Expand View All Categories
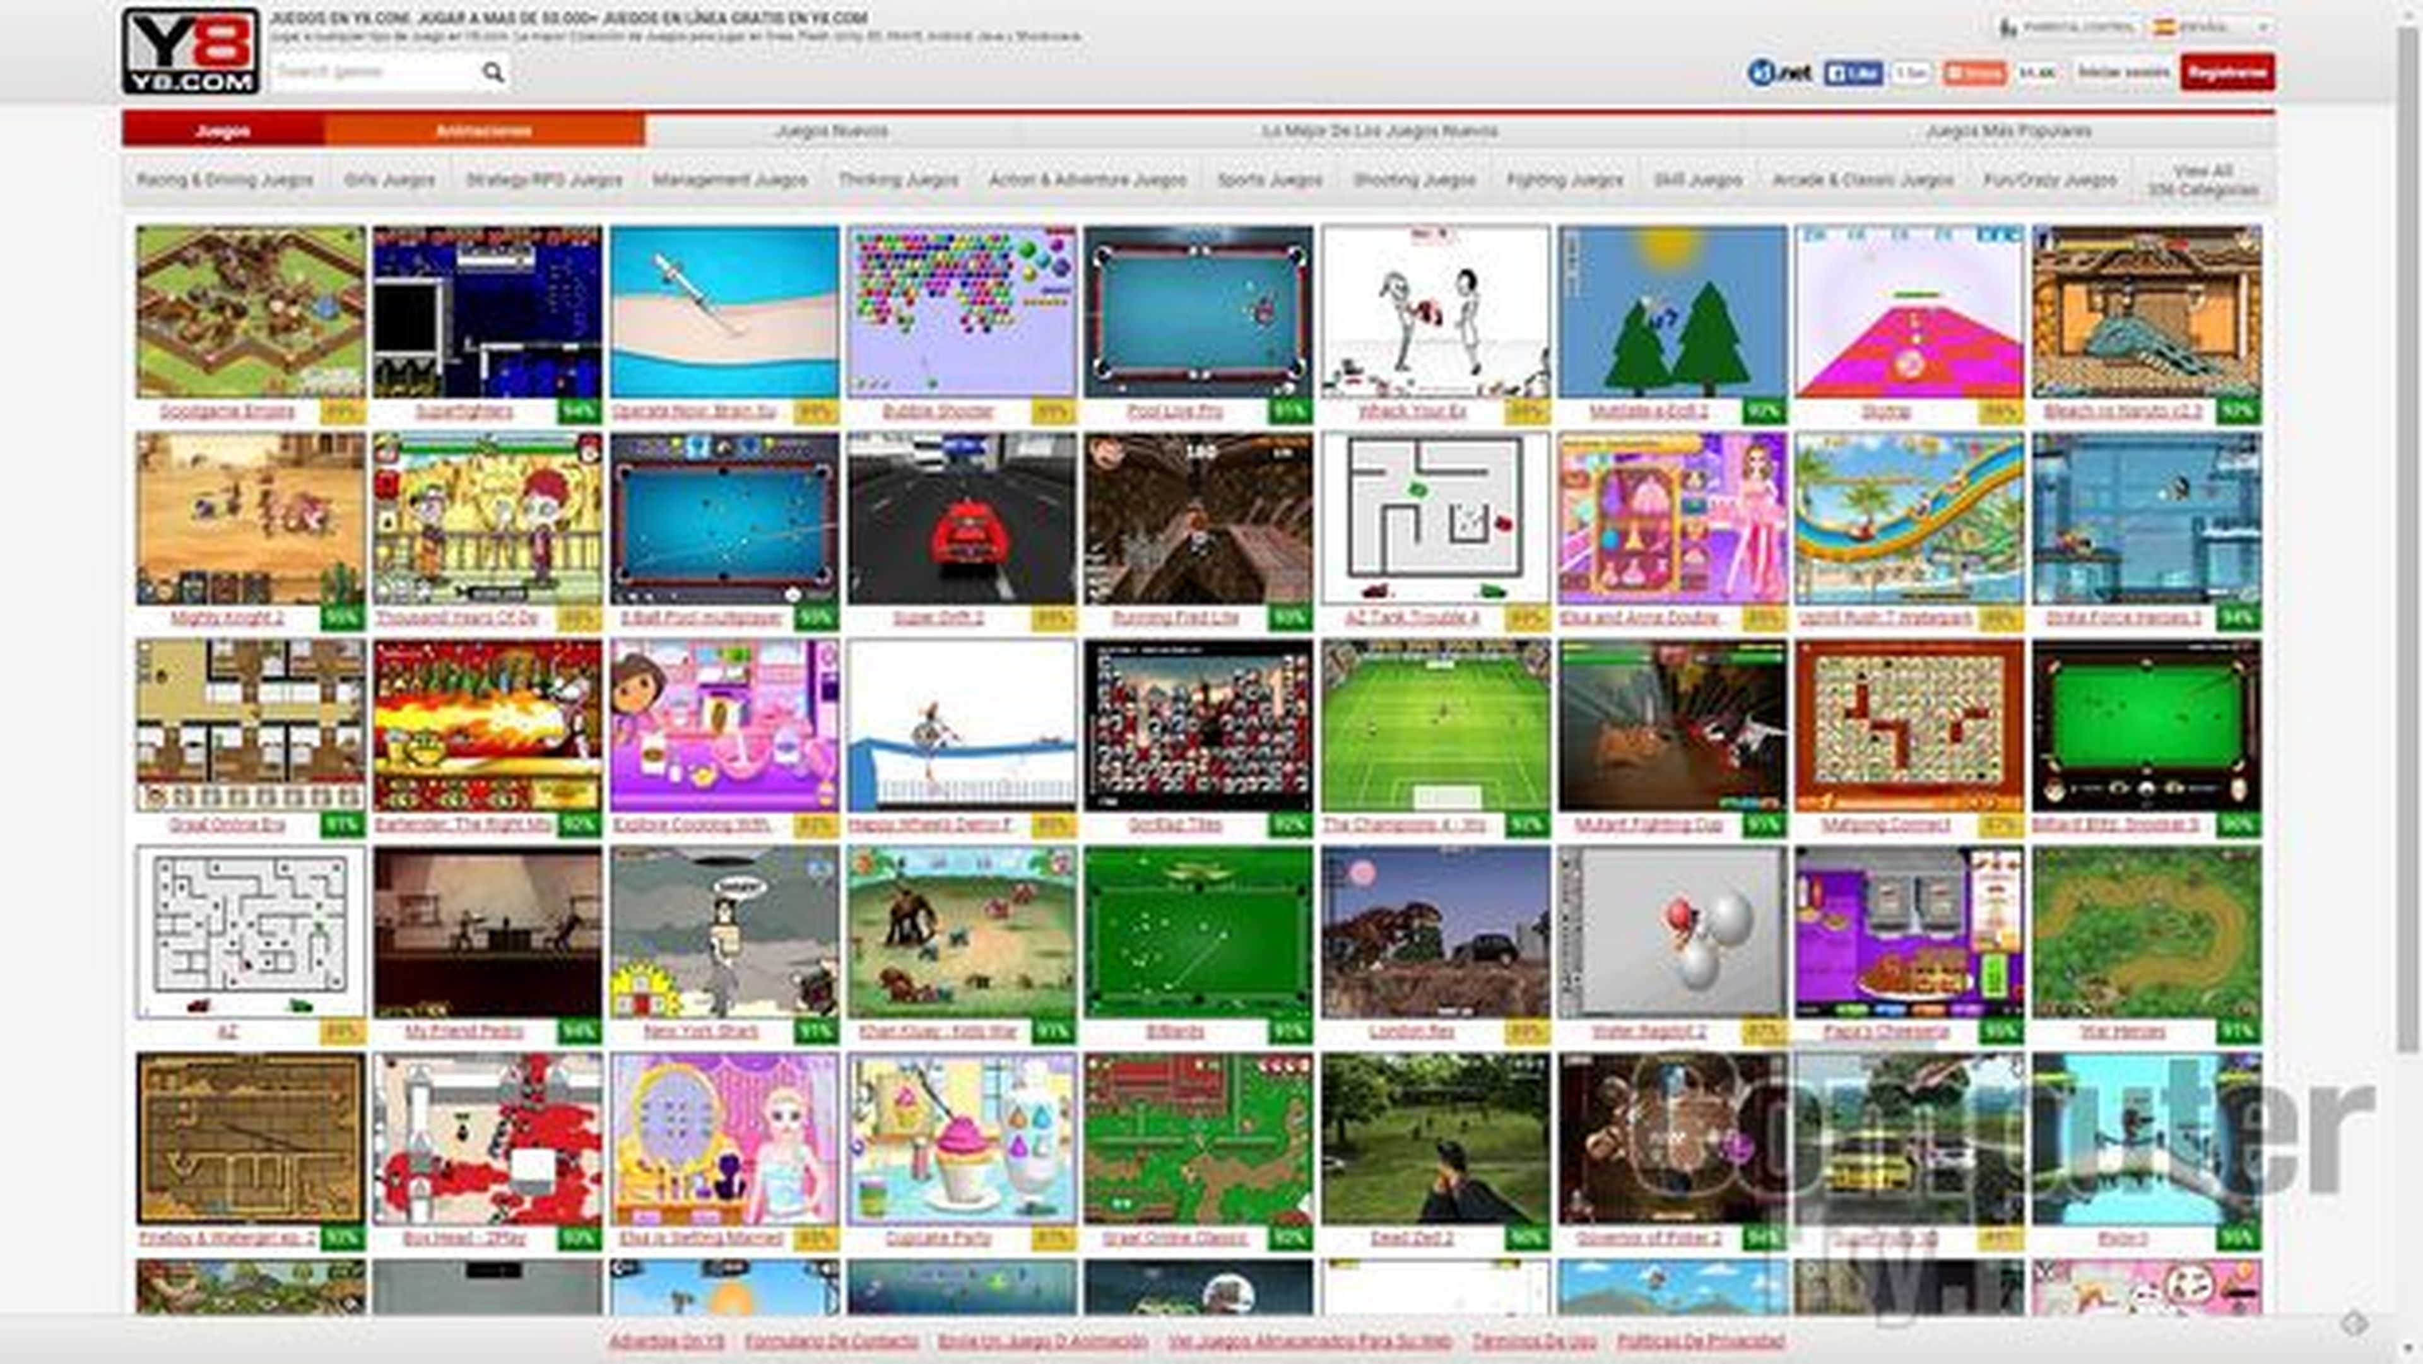This screenshot has width=2423, height=1364. pyautogui.click(x=2203, y=180)
